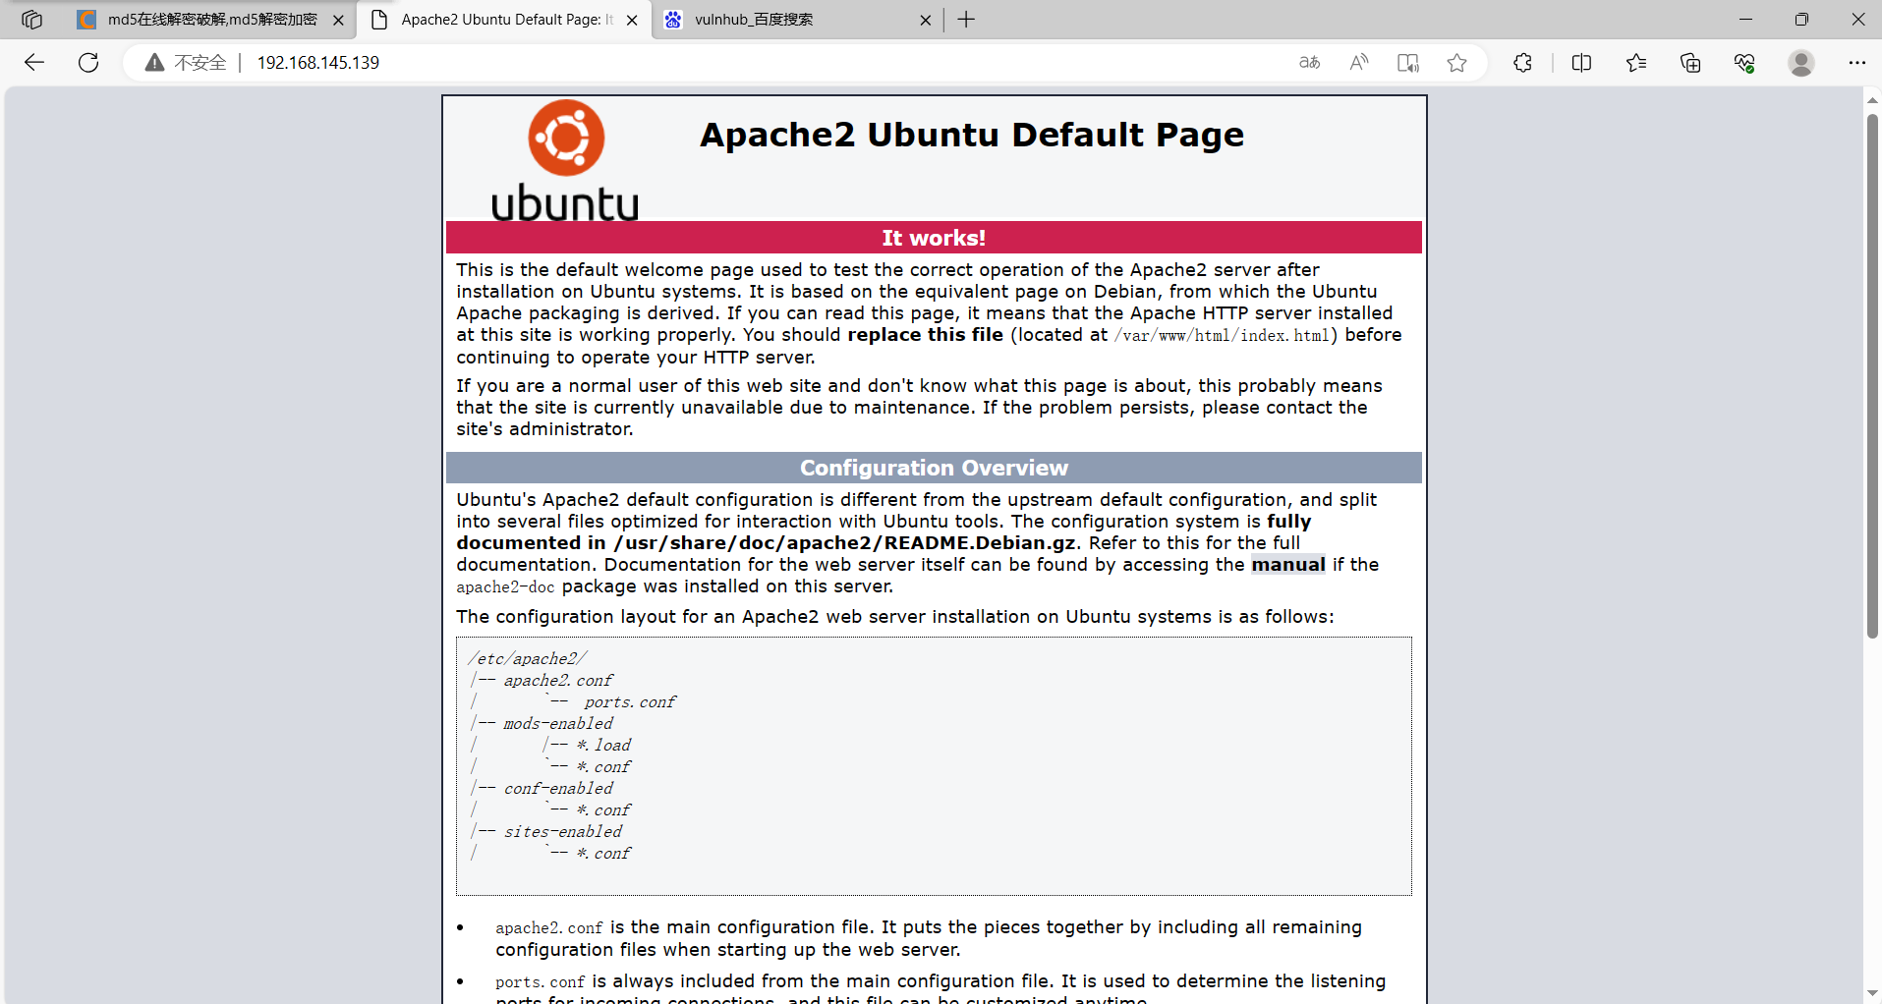Click "ports.conf" in the second bullet
1882x1004 pixels.
tap(540, 982)
